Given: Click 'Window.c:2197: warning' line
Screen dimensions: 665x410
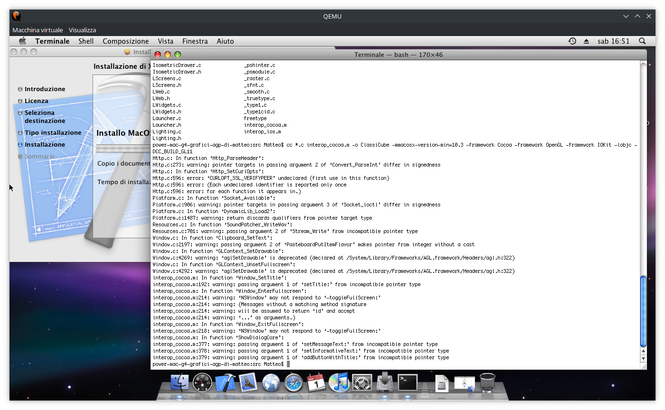Looking at the screenshot, I should 313,244.
